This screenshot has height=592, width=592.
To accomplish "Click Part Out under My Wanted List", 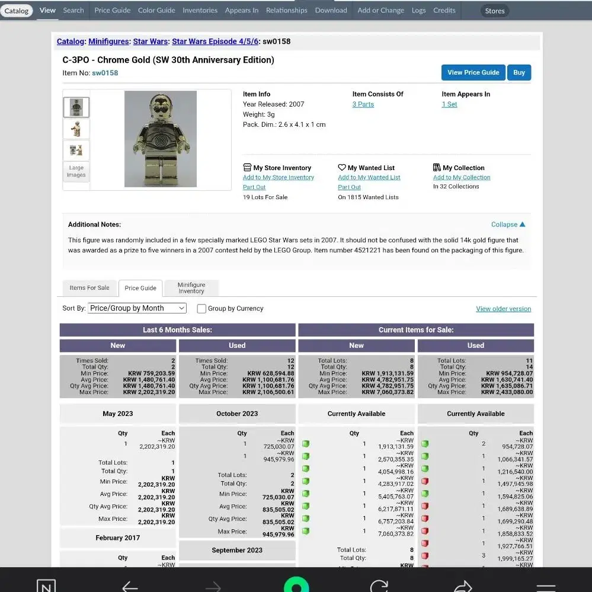I will [x=349, y=187].
